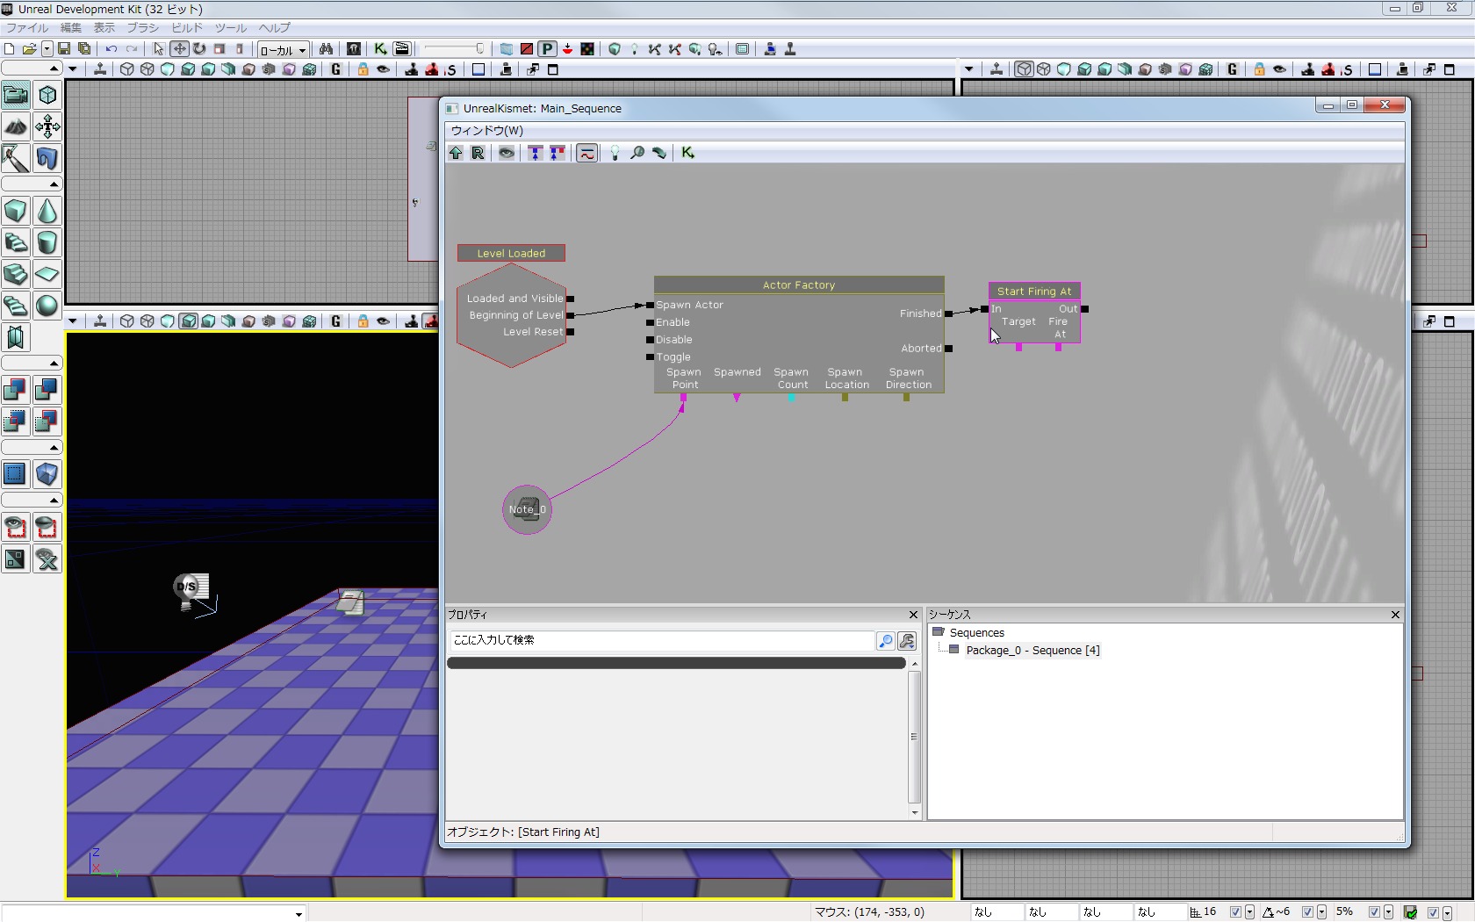Toggle the drag grid snap checkbox
The width and height of the screenshot is (1475, 922).
(x=1235, y=912)
